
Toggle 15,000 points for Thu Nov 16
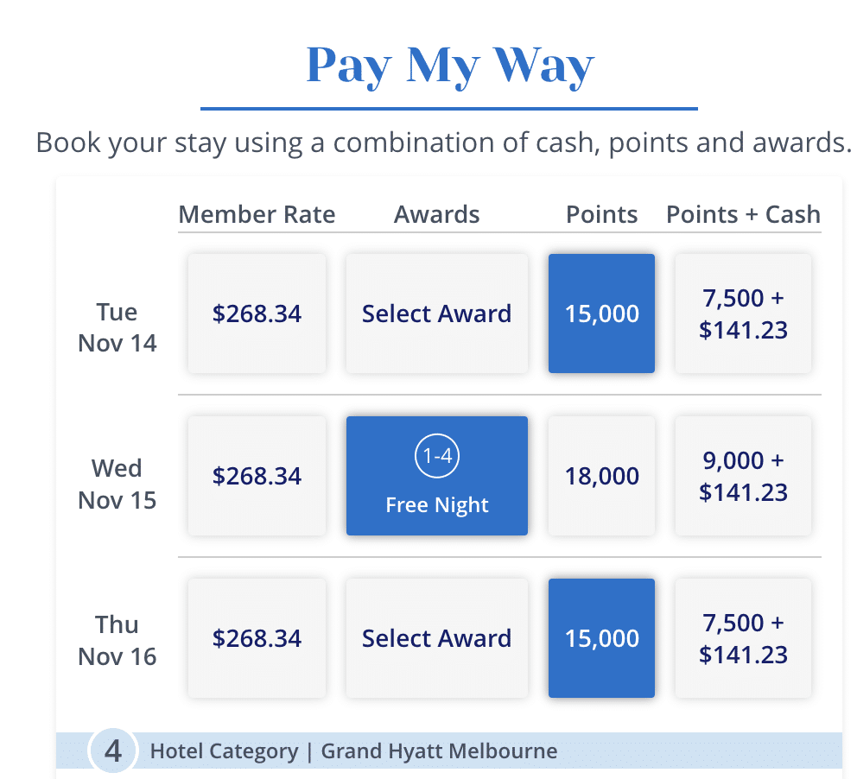[601, 638]
